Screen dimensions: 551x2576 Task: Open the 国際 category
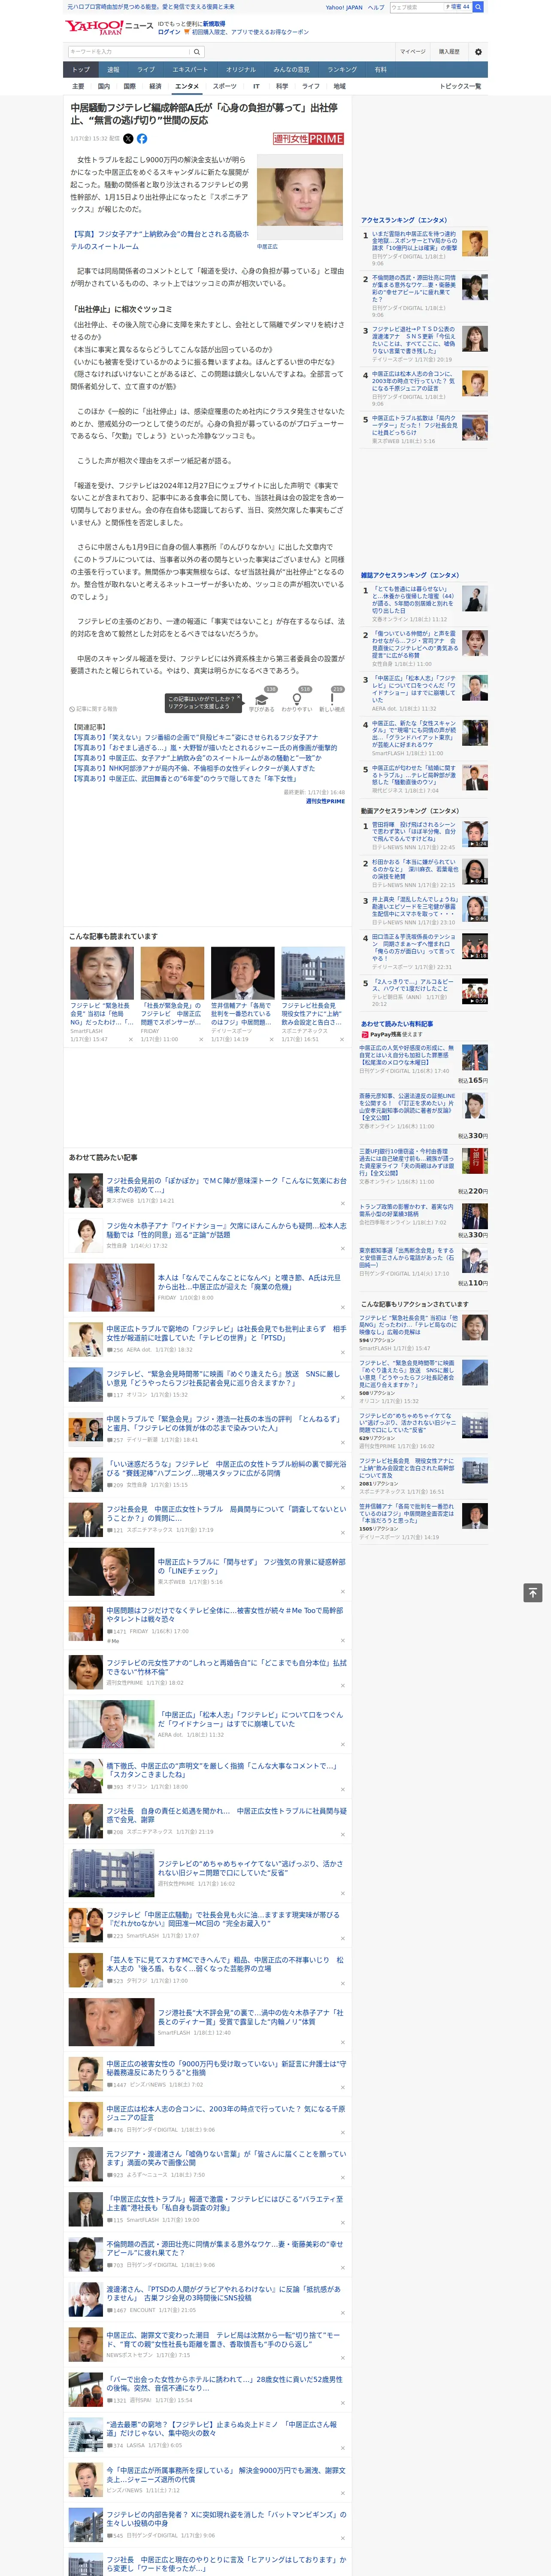tap(129, 86)
